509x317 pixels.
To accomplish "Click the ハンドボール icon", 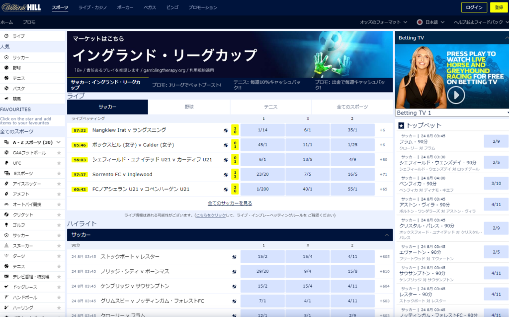I will [x=6, y=297].
